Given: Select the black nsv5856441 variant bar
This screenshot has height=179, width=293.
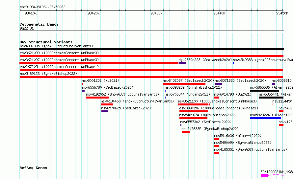Looking at the screenshot, I should coord(271,98).
